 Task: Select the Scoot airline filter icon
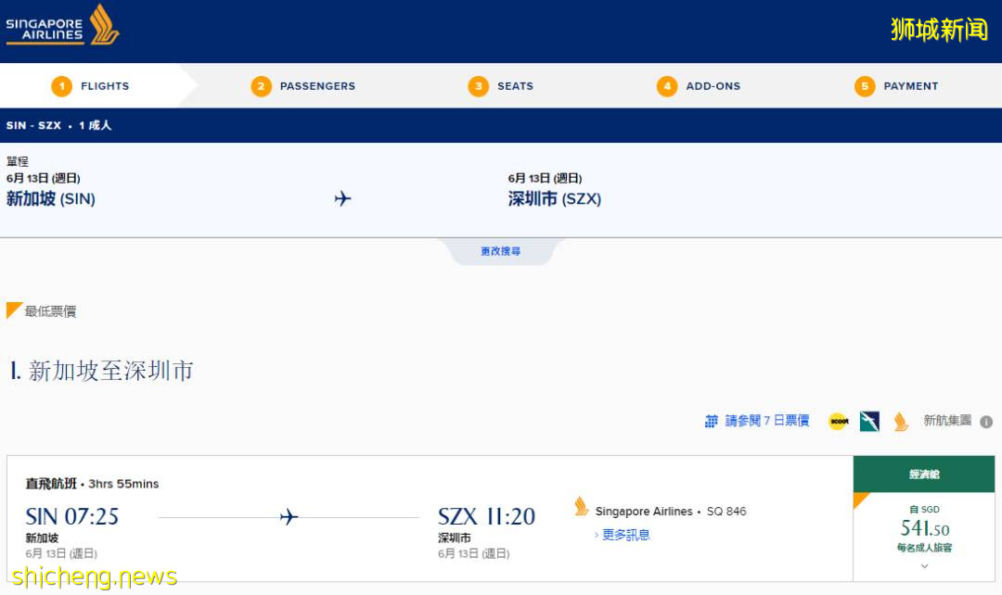[x=837, y=421]
